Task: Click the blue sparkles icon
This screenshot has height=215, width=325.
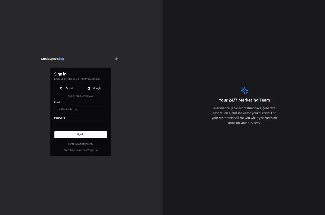Action: pyautogui.click(x=244, y=90)
